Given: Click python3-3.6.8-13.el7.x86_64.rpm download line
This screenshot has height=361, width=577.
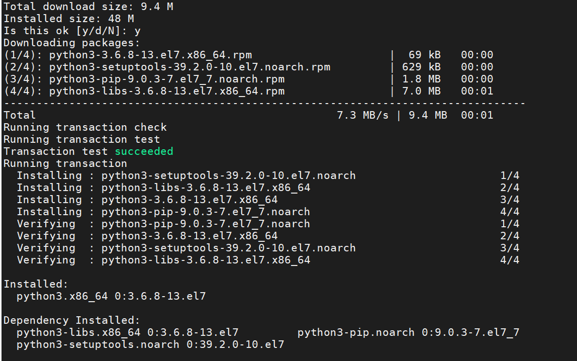Looking at the screenshot, I should 150,55.
